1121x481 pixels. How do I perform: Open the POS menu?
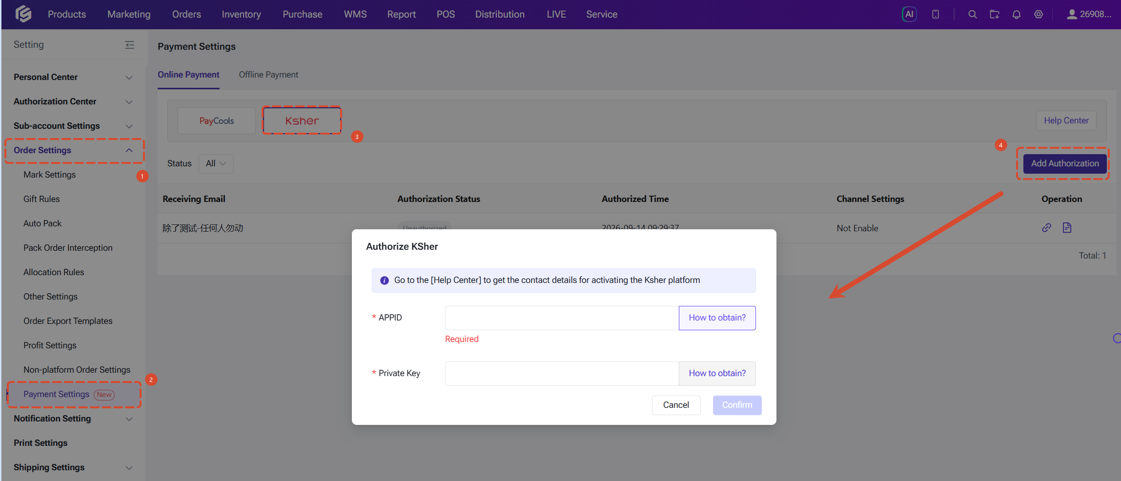point(446,14)
